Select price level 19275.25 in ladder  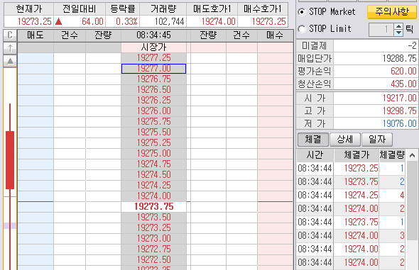[153, 143]
